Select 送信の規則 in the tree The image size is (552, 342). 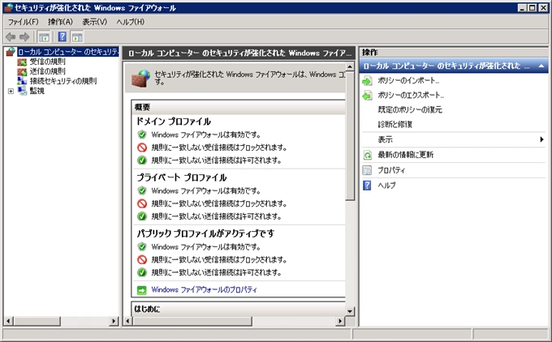tap(48, 71)
